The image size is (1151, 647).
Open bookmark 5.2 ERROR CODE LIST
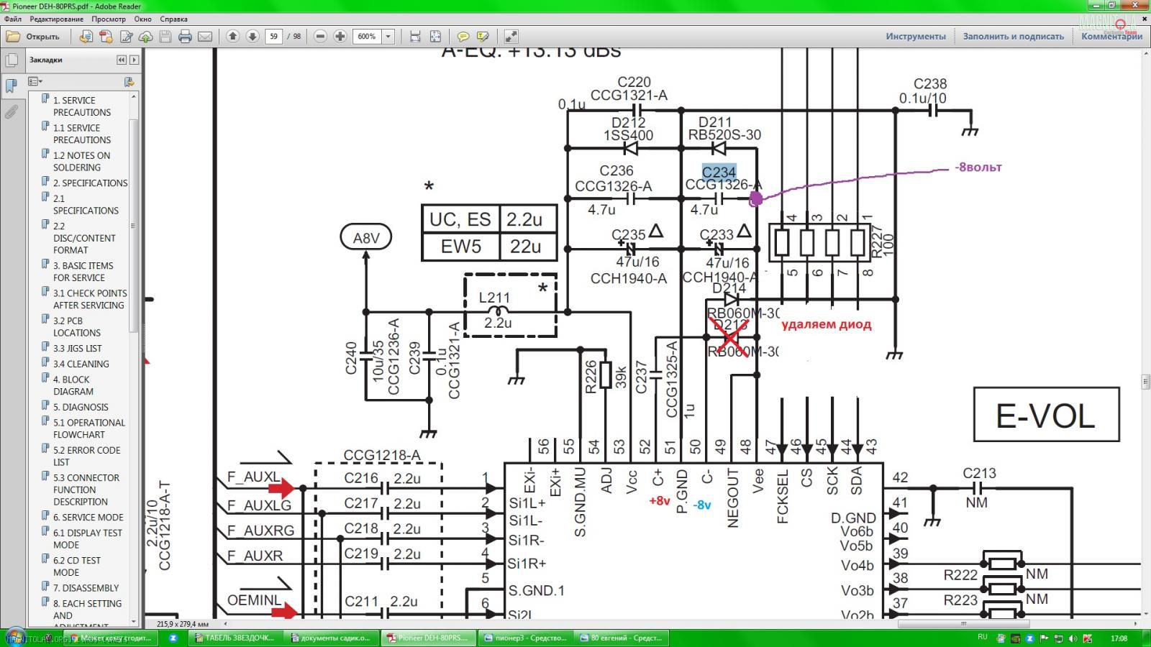coord(86,456)
